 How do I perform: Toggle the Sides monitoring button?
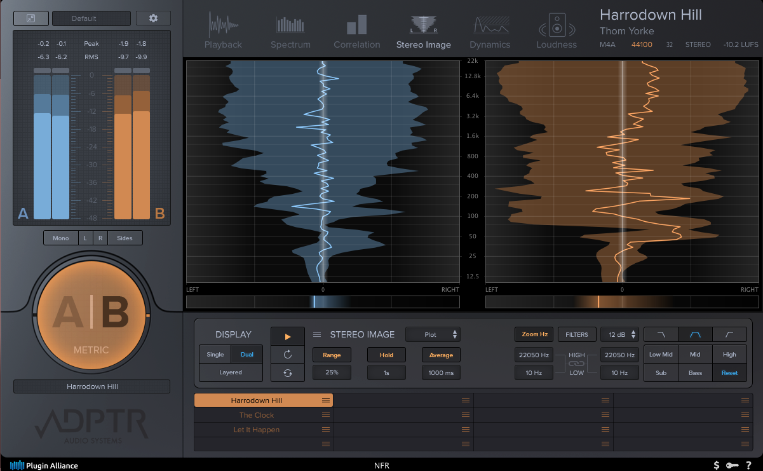click(x=125, y=238)
